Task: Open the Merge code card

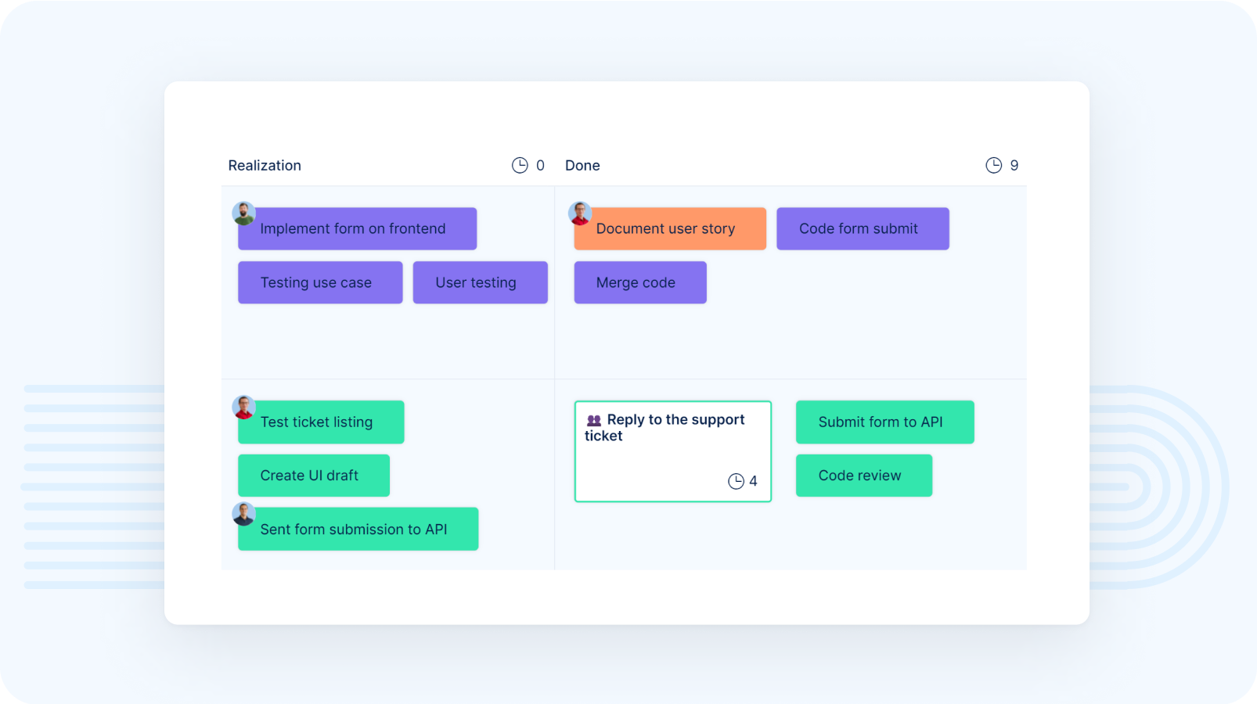Action: click(x=640, y=282)
